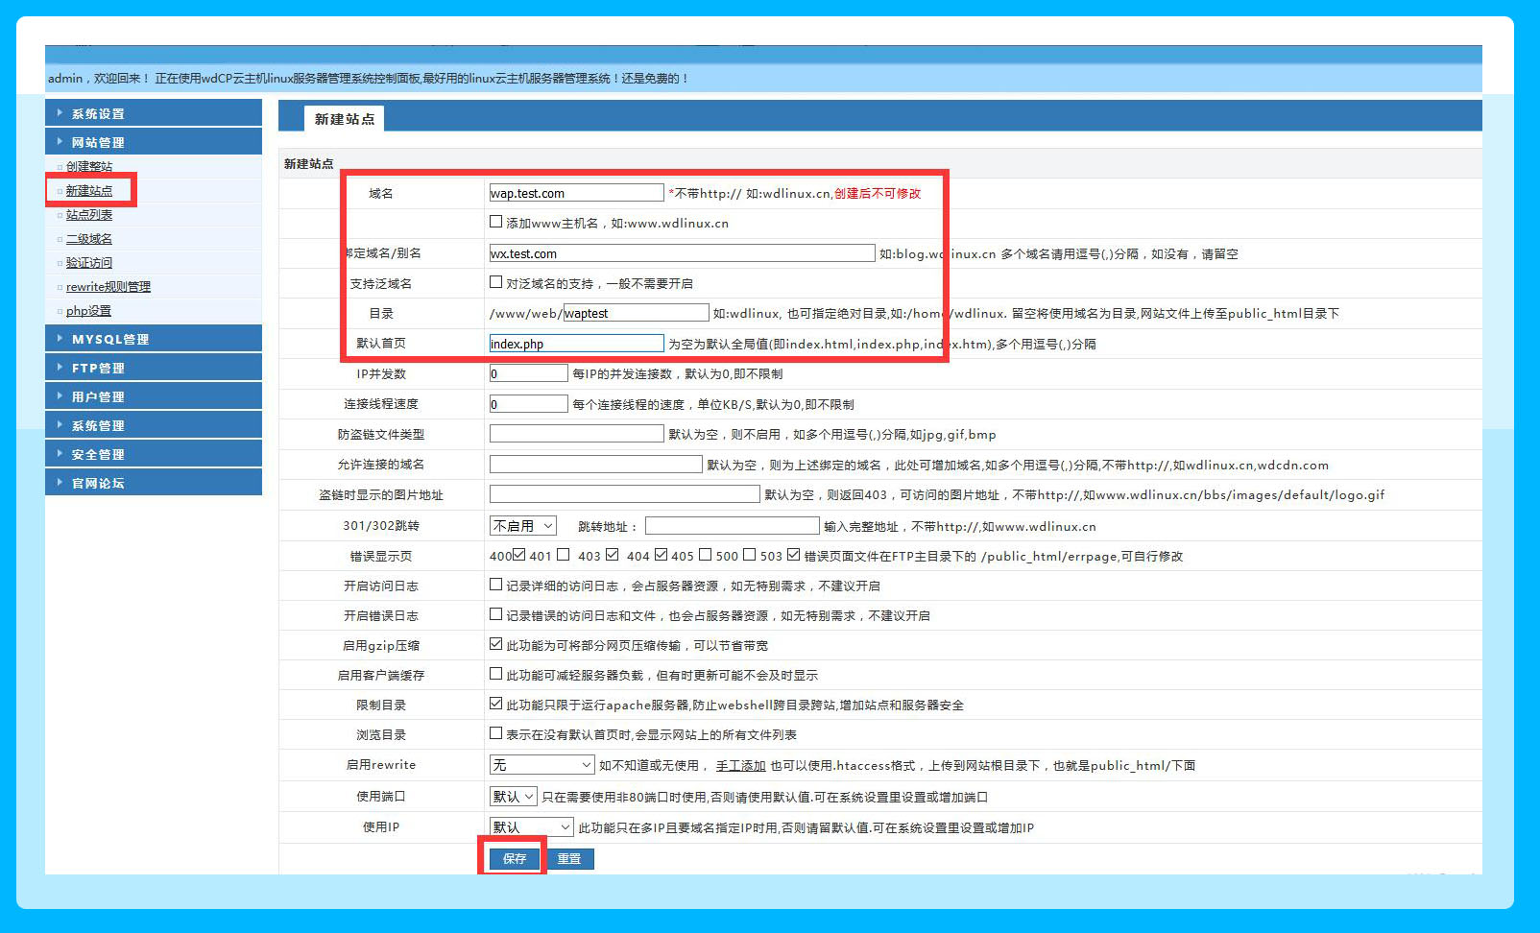This screenshot has height=933, width=1540.
Task: Toggle the 404 error page checkbox
Action: [661, 555]
